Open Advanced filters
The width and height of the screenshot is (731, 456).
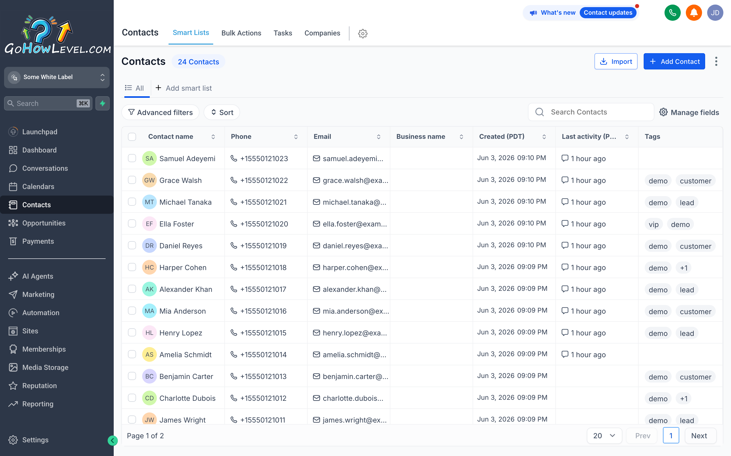point(160,112)
